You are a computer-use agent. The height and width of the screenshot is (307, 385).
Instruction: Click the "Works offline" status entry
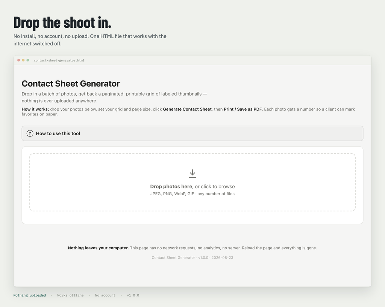coord(70,295)
